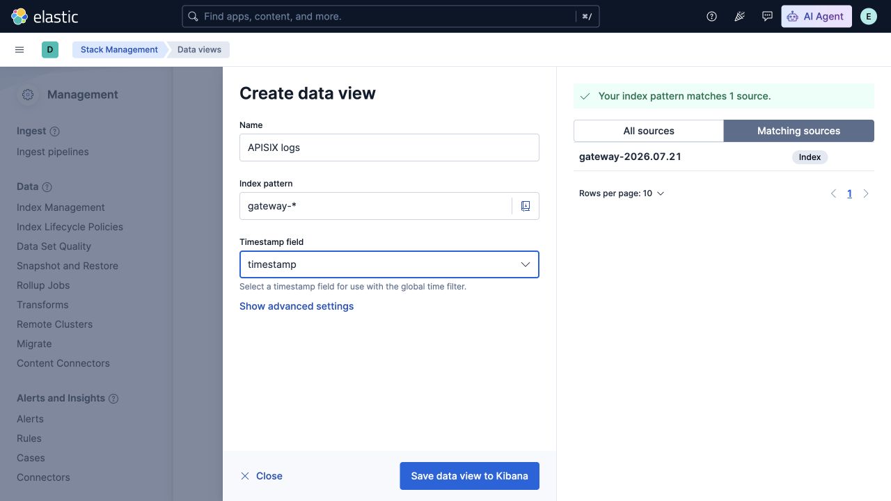This screenshot has width=891, height=501.
Task: Open Rules in sidebar
Action: pos(29,438)
